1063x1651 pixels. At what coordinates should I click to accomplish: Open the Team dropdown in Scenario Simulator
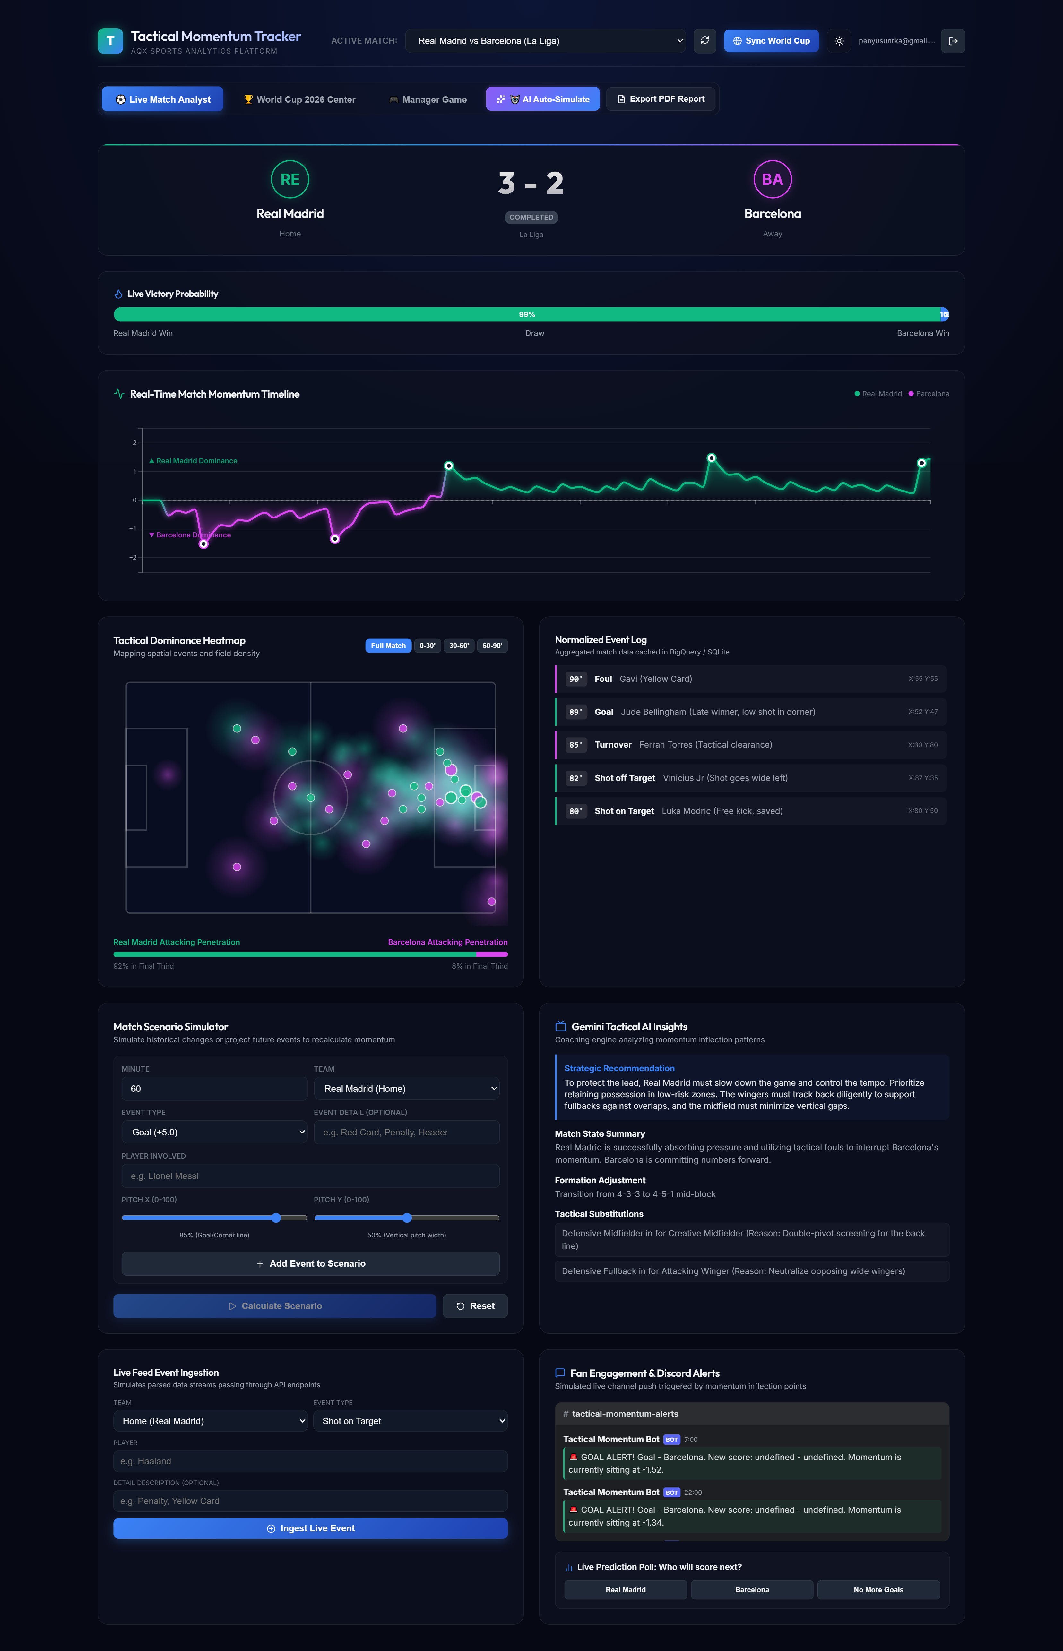[407, 1089]
